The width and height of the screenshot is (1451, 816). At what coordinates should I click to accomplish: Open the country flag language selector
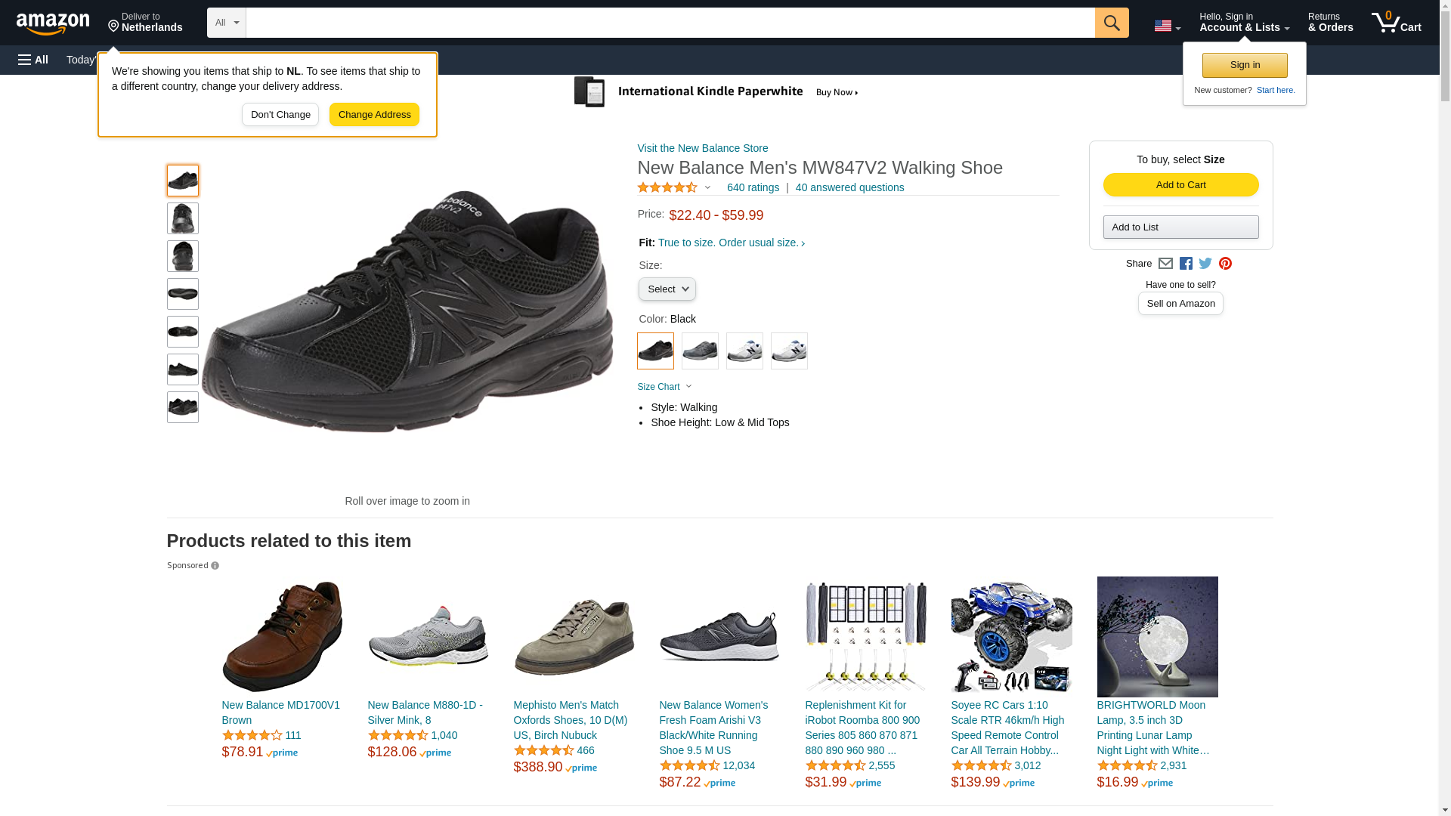(1167, 26)
